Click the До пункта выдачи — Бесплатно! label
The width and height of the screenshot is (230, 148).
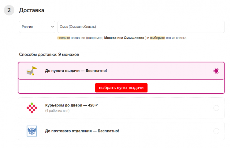[x=76, y=71]
